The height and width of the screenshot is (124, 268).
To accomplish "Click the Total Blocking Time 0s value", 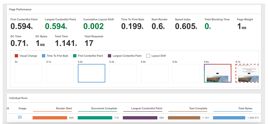I will click(208, 26).
